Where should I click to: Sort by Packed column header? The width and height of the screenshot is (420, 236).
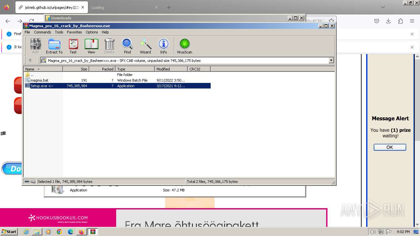point(102,69)
